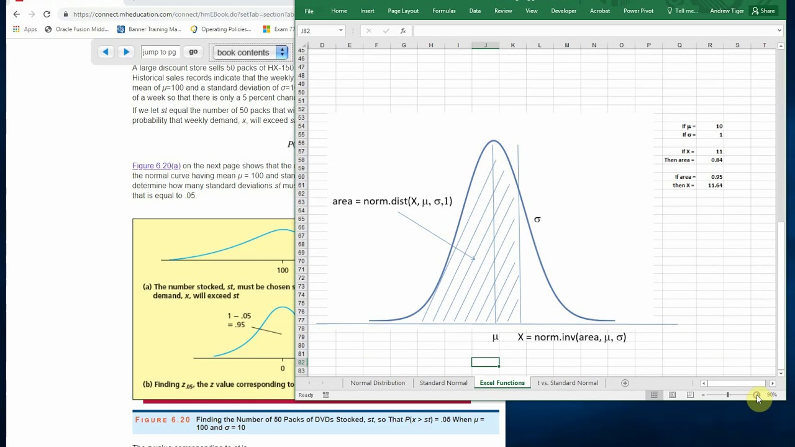795x447 pixels.
Task: Reload the browser page
Action: coord(47,14)
